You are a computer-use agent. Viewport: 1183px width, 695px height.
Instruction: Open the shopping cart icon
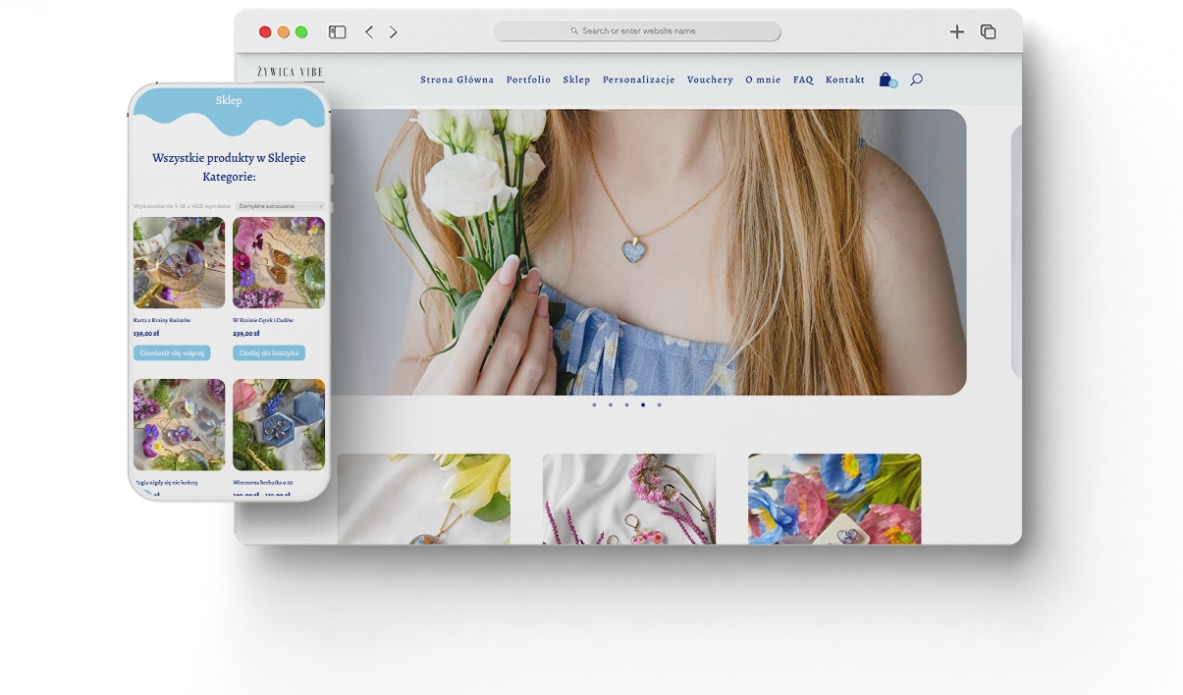pos(886,80)
